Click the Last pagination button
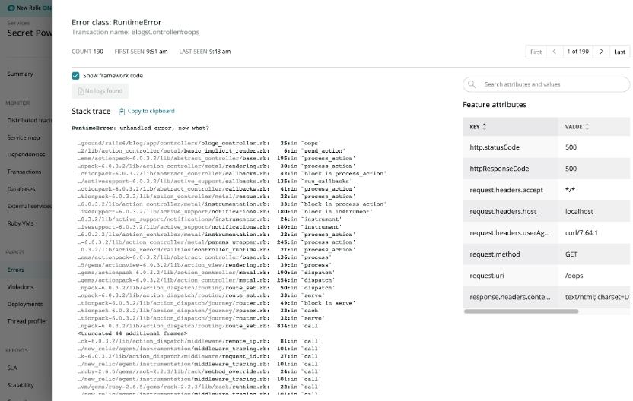 (x=619, y=52)
